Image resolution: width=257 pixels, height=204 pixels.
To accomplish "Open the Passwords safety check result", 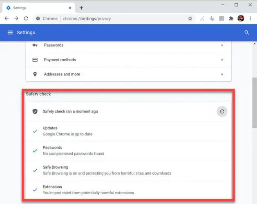I will [x=128, y=151].
